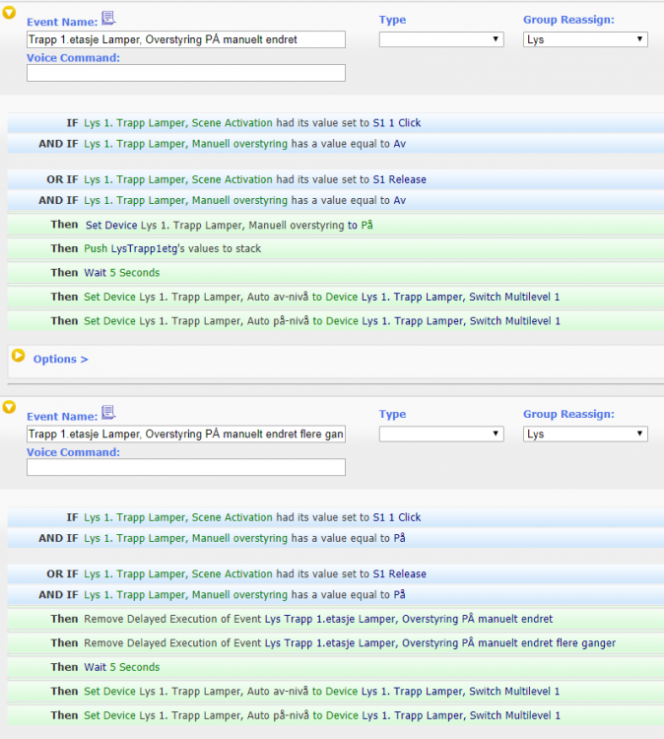Screen dimensions: 664x739
Task: Click the 'Options >' link
Action: coord(60,359)
